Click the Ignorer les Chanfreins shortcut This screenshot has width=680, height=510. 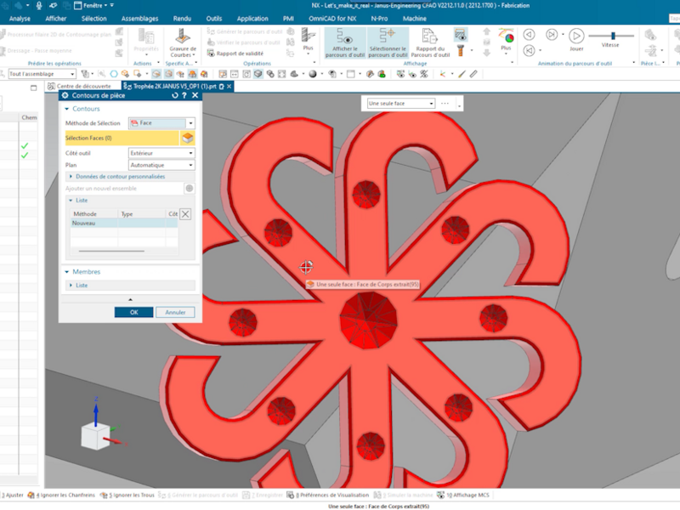[x=61, y=496]
